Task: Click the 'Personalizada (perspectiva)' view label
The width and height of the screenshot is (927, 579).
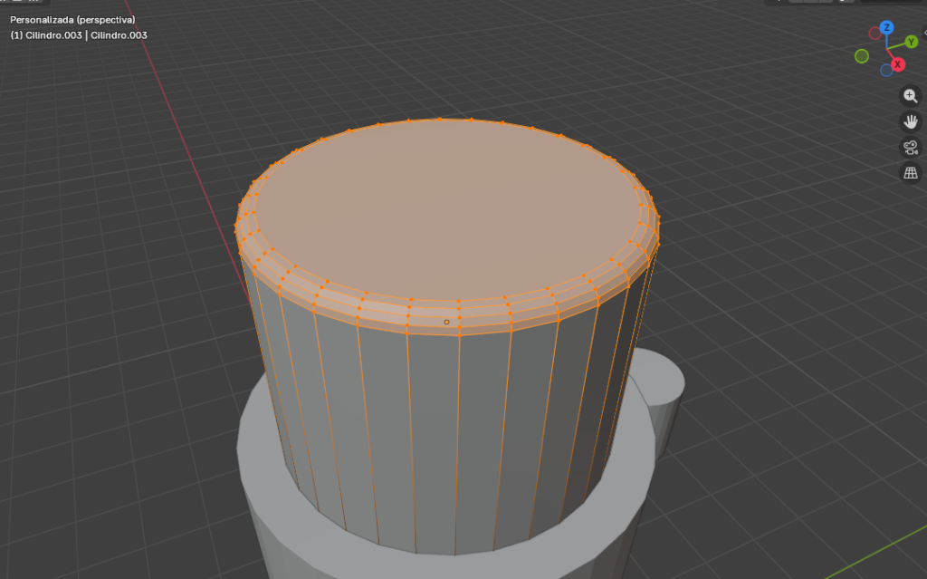Action: point(72,19)
